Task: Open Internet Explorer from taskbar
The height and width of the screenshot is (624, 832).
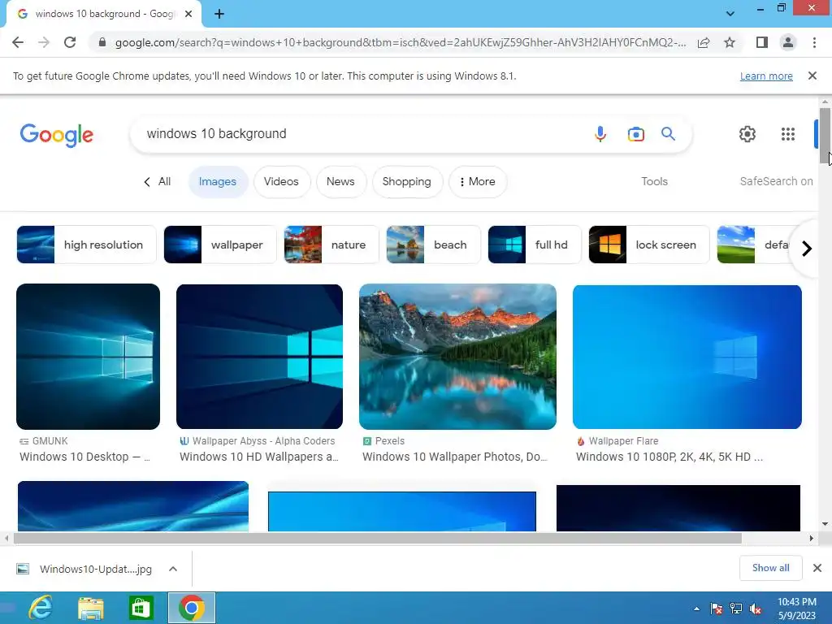Action: (x=41, y=608)
